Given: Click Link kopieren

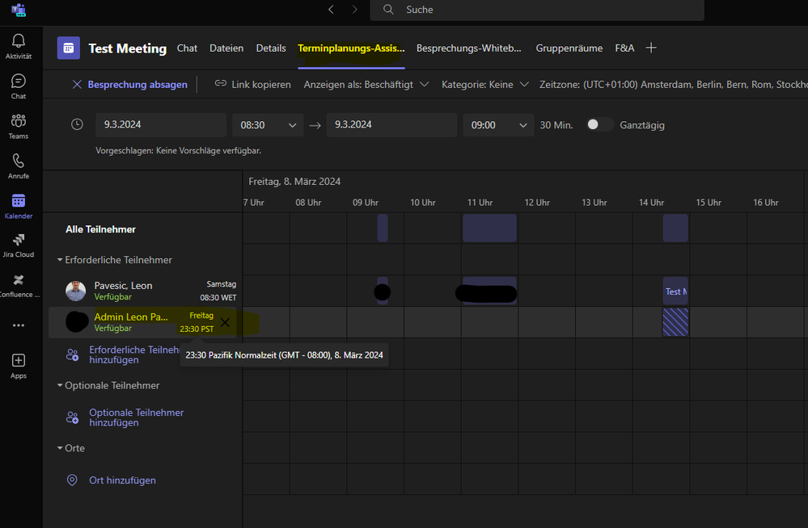Looking at the screenshot, I should [x=252, y=84].
